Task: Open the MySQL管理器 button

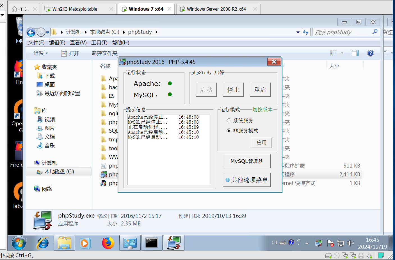Action: tap(247, 161)
